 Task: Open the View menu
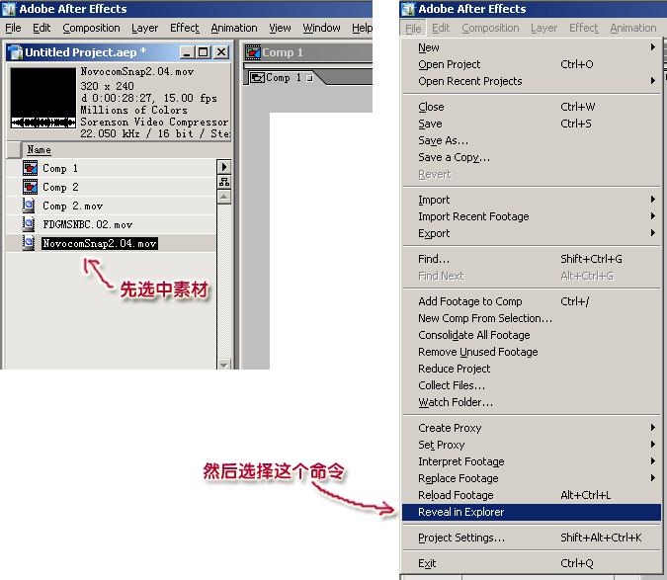click(280, 28)
